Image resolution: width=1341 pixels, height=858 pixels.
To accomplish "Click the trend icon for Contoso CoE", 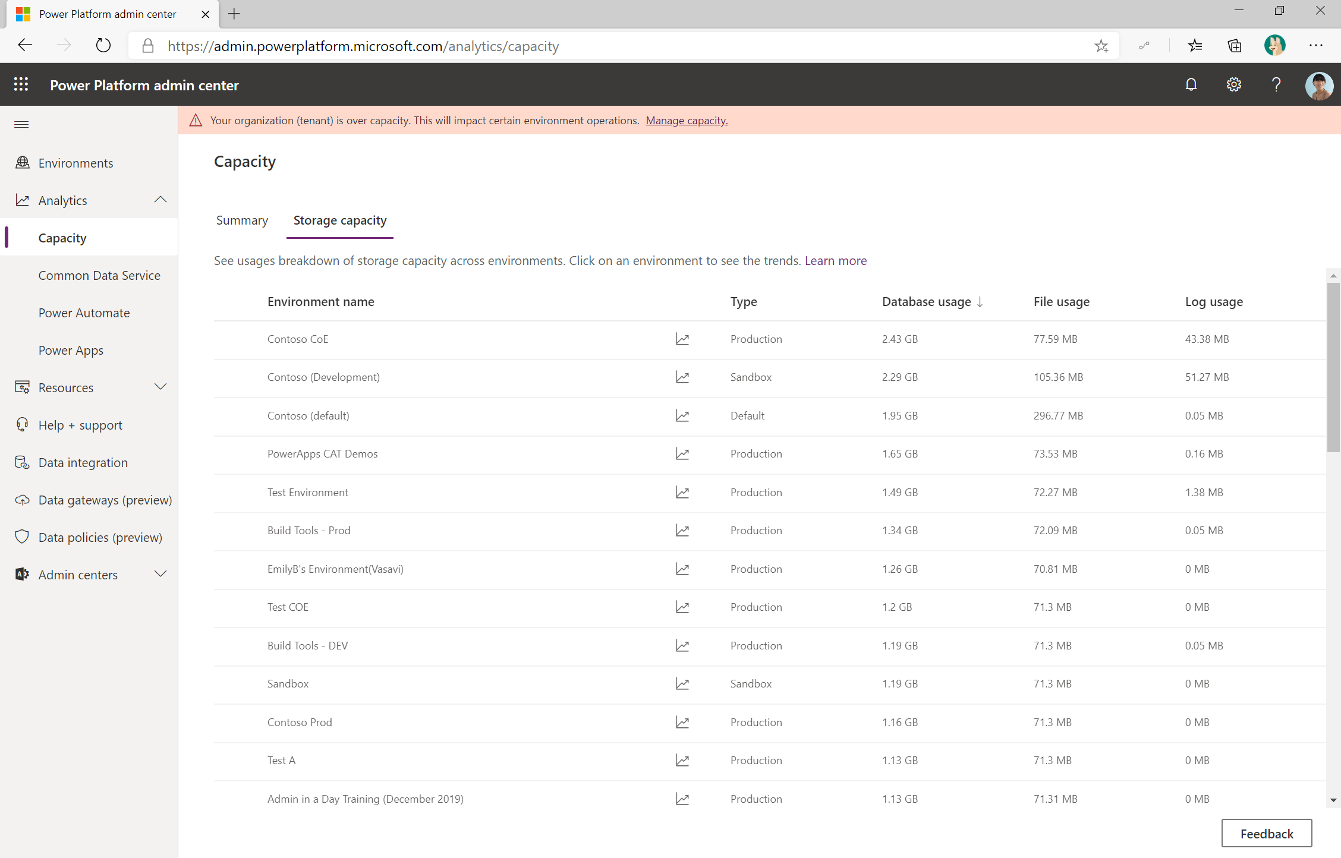I will [681, 338].
